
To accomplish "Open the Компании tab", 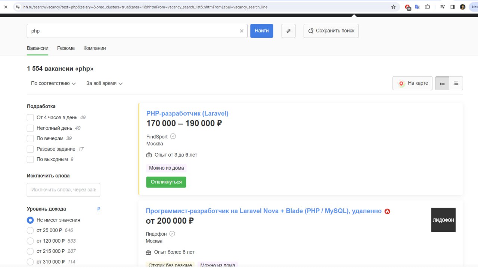I will pos(94,48).
